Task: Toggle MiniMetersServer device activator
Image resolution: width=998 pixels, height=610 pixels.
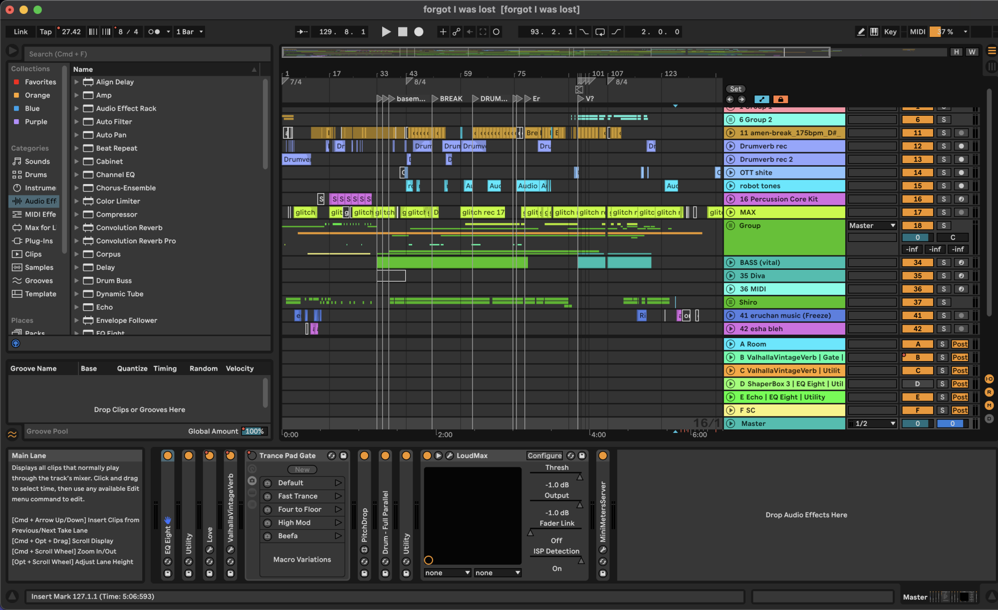Action: tap(603, 455)
